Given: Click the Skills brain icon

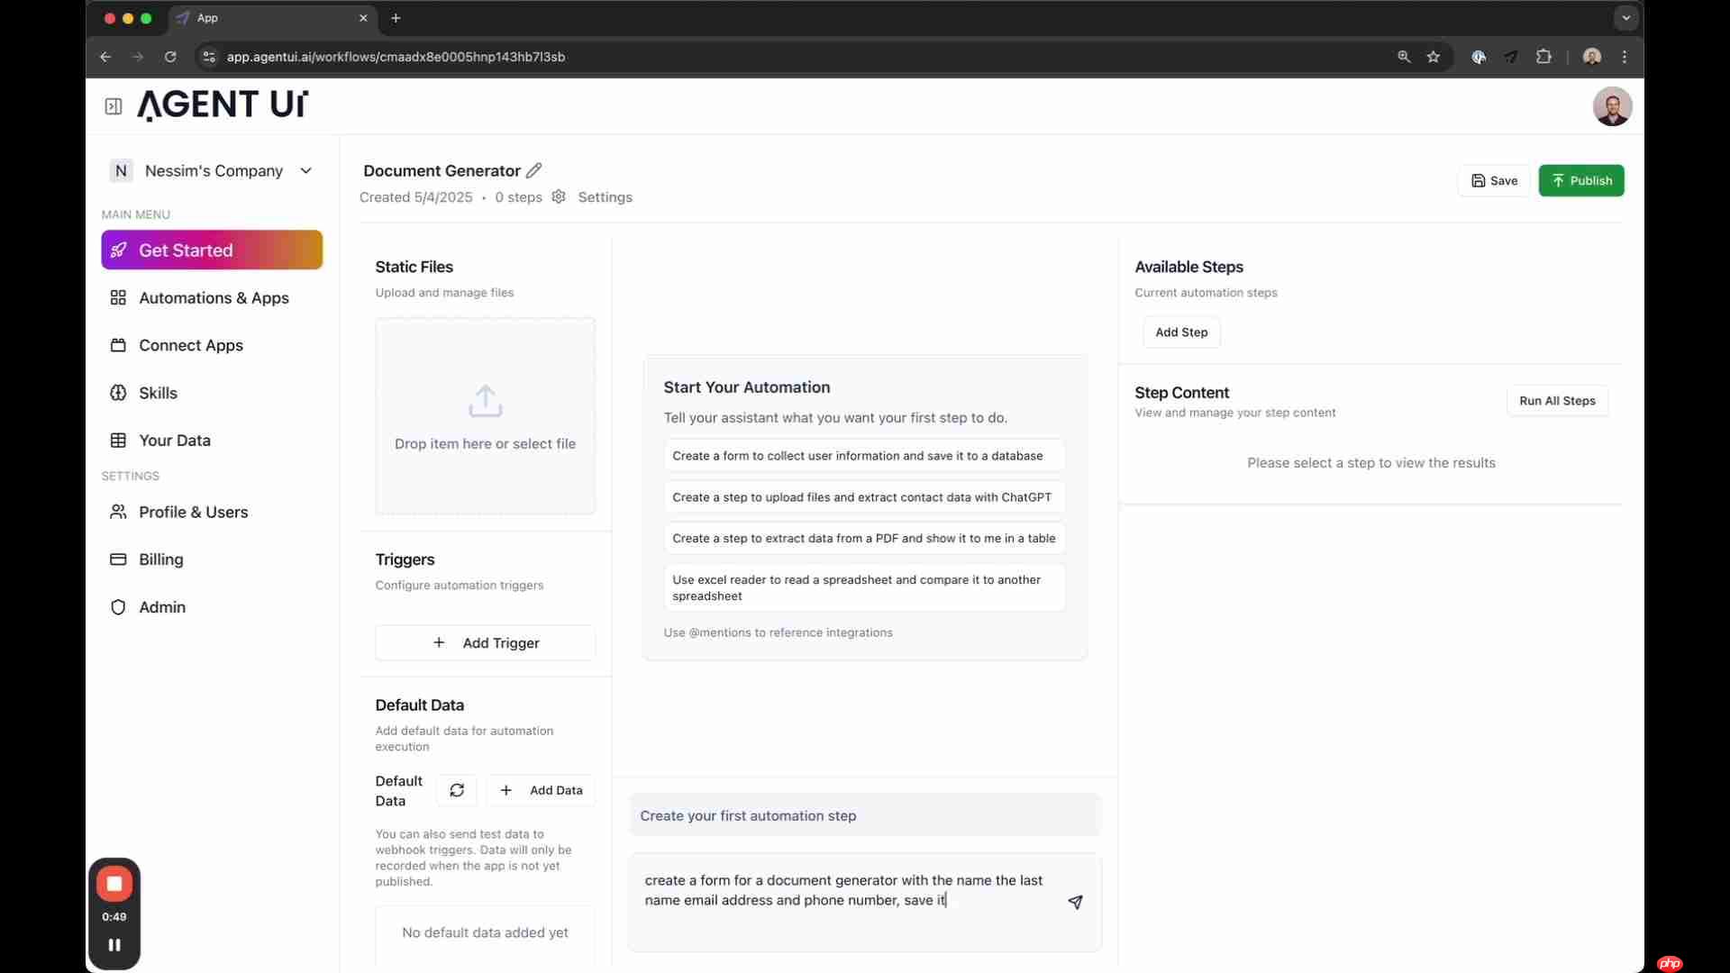Looking at the screenshot, I should point(118,393).
